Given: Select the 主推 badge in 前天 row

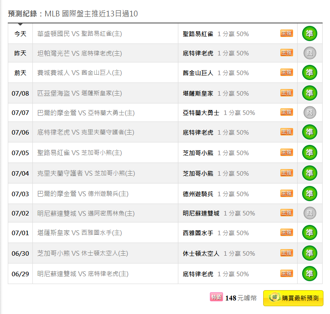Looking at the screenshot, I should (287, 72).
